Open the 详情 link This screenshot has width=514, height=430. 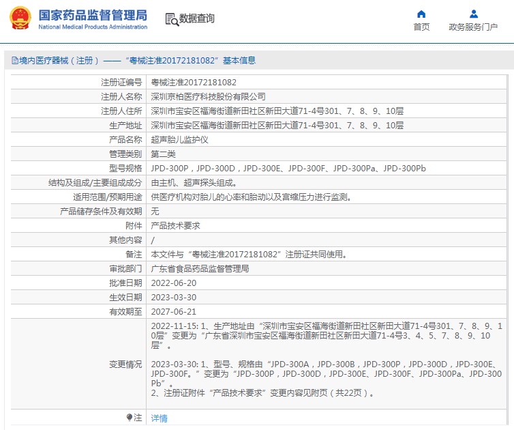point(159,418)
